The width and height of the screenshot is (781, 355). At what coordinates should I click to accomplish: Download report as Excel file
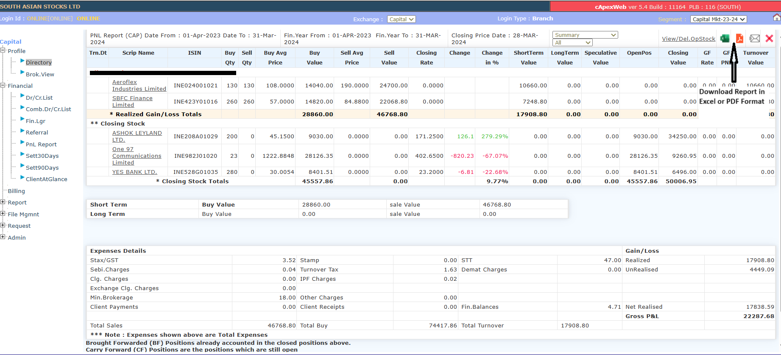pyautogui.click(x=725, y=39)
